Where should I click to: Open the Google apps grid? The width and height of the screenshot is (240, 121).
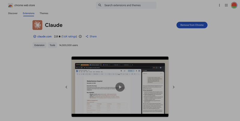click(x=226, y=5)
